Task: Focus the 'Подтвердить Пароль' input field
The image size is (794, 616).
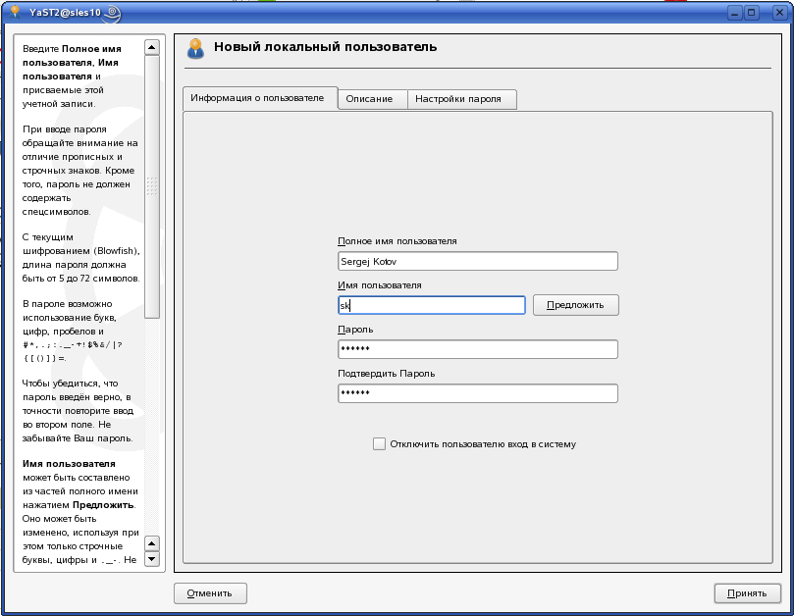Action: (x=478, y=393)
